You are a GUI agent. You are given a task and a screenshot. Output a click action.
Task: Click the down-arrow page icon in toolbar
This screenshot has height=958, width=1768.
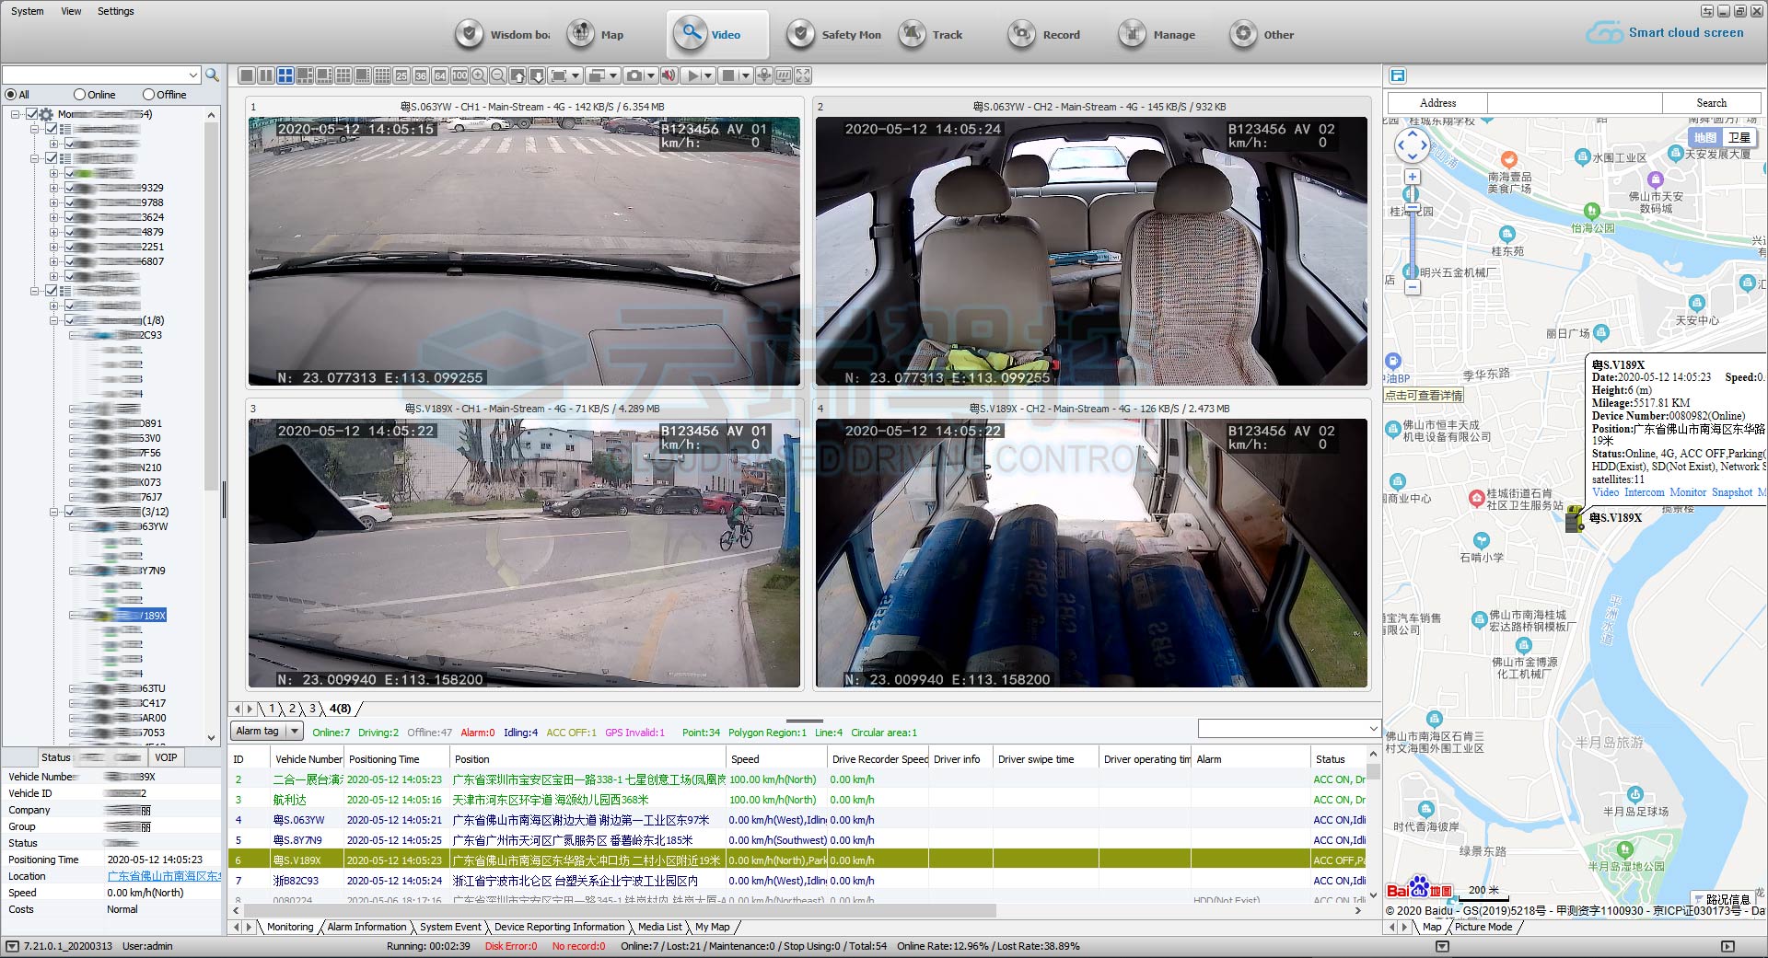pos(537,75)
